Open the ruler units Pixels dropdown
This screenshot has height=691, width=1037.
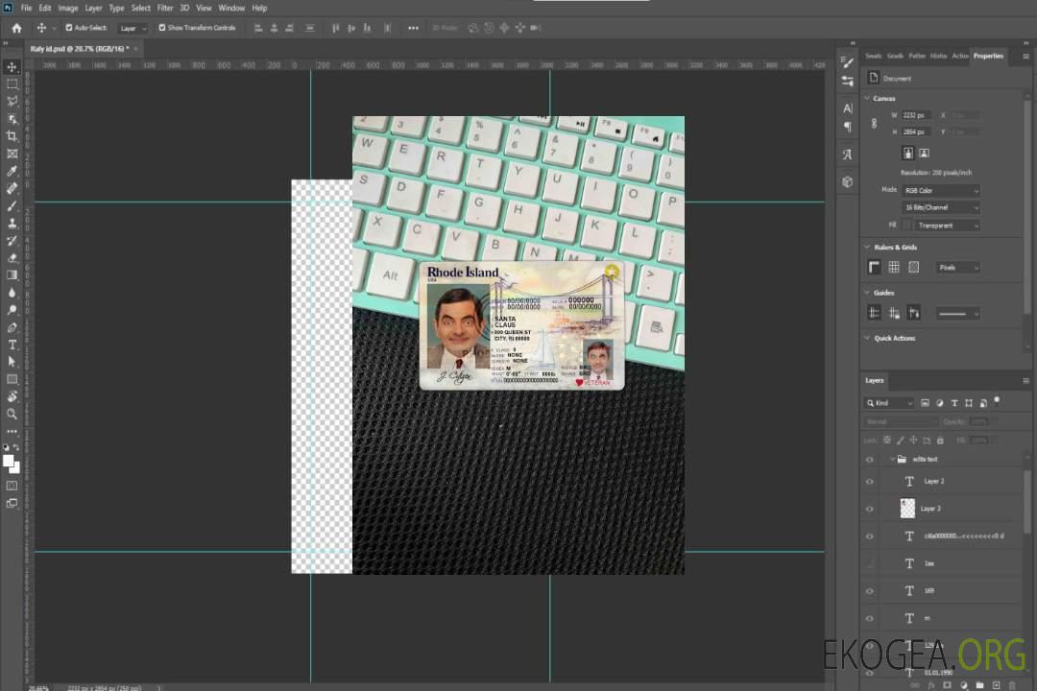(958, 267)
